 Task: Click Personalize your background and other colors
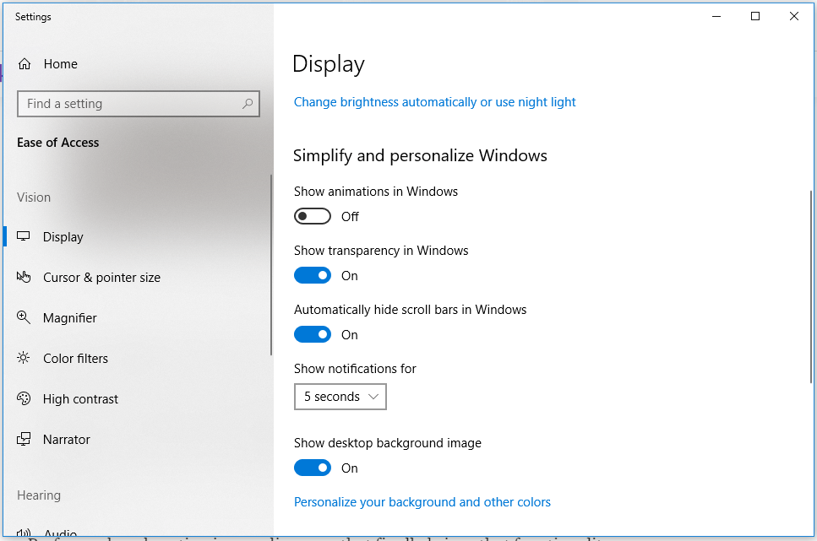coord(422,501)
